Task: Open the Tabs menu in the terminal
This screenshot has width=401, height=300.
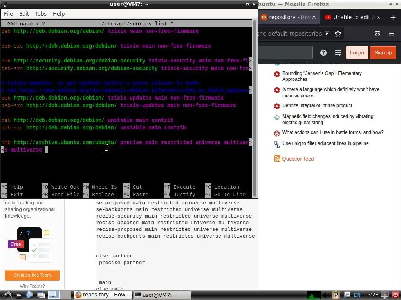Action: pos(41,14)
